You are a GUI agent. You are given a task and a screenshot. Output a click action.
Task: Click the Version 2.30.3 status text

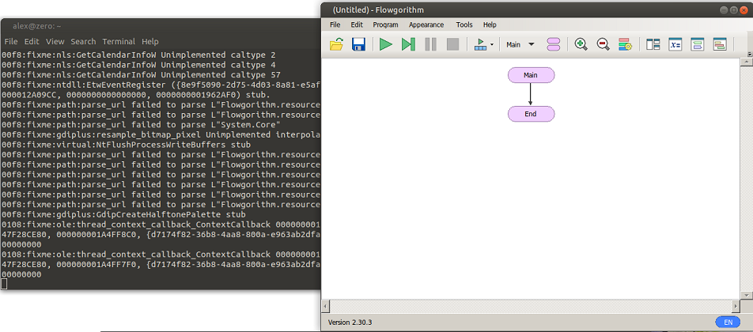350,323
